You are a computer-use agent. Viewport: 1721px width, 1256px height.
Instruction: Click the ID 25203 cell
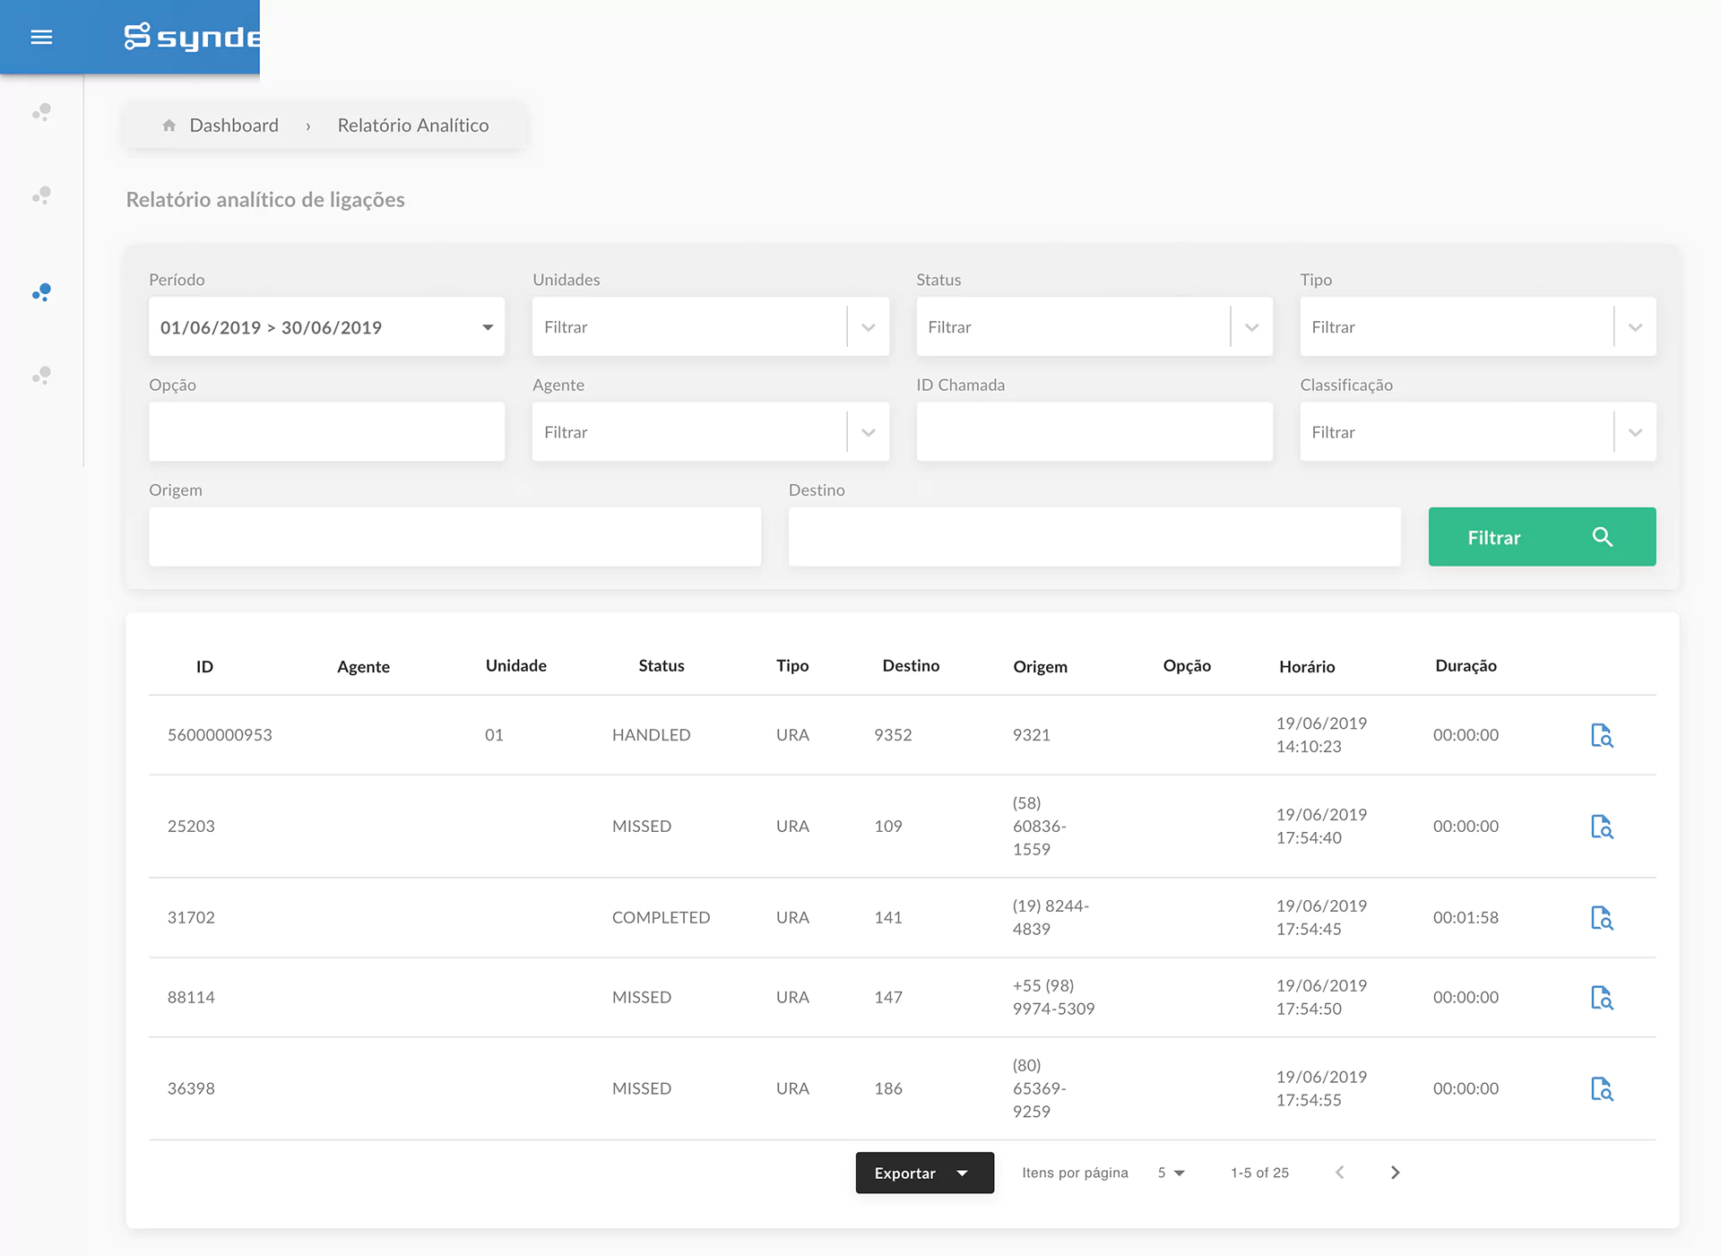click(x=191, y=826)
